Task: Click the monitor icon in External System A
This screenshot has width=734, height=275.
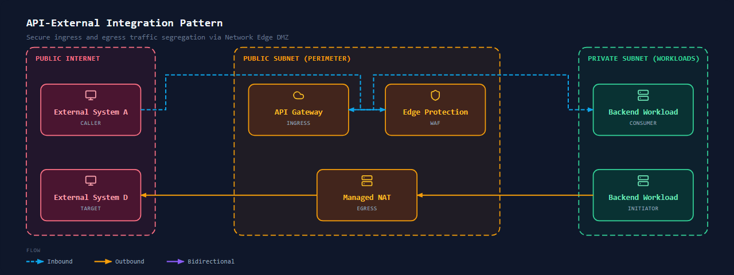Action: 91,95
